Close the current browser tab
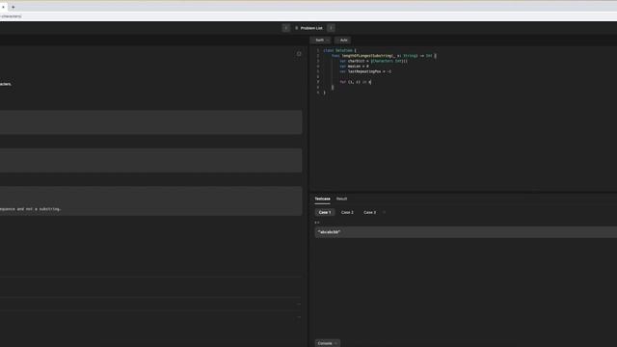 3,7
